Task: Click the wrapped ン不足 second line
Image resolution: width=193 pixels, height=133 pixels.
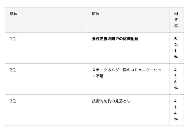Action: click(x=98, y=76)
